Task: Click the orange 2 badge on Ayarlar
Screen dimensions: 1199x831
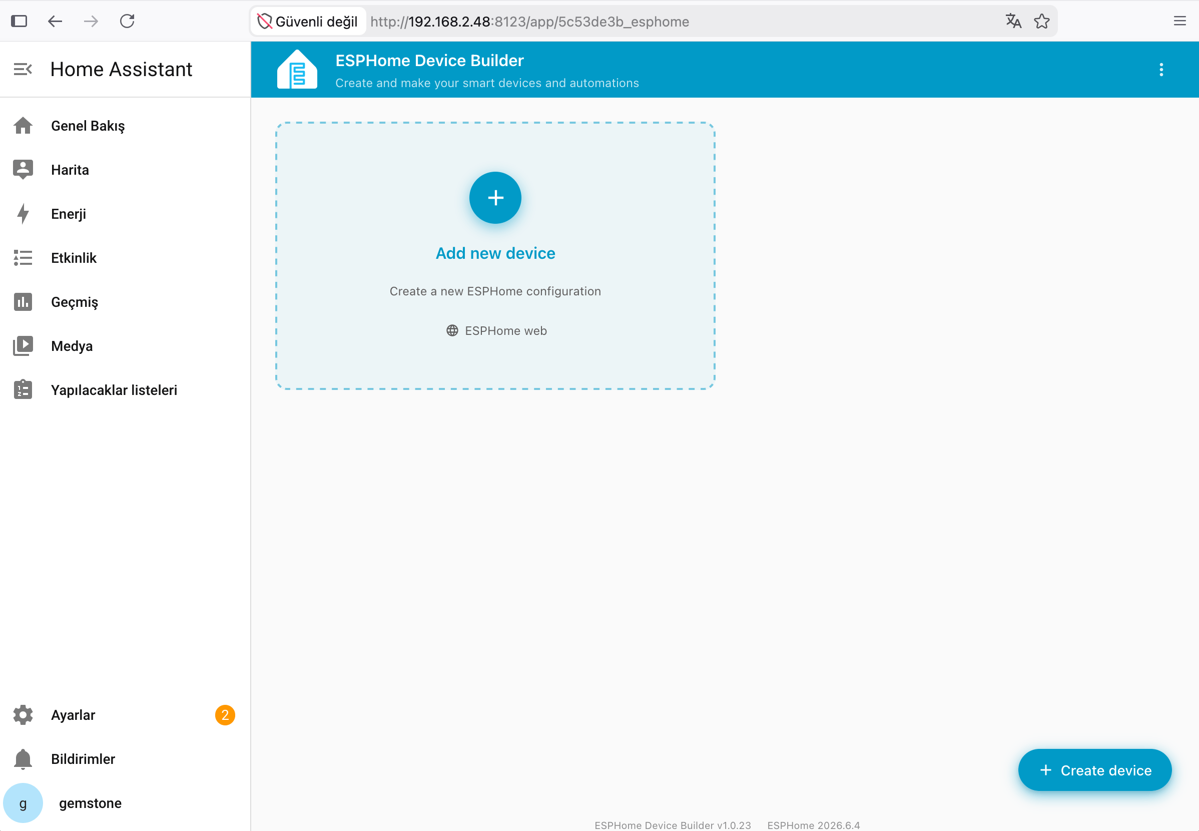Action: (x=225, y=715)
